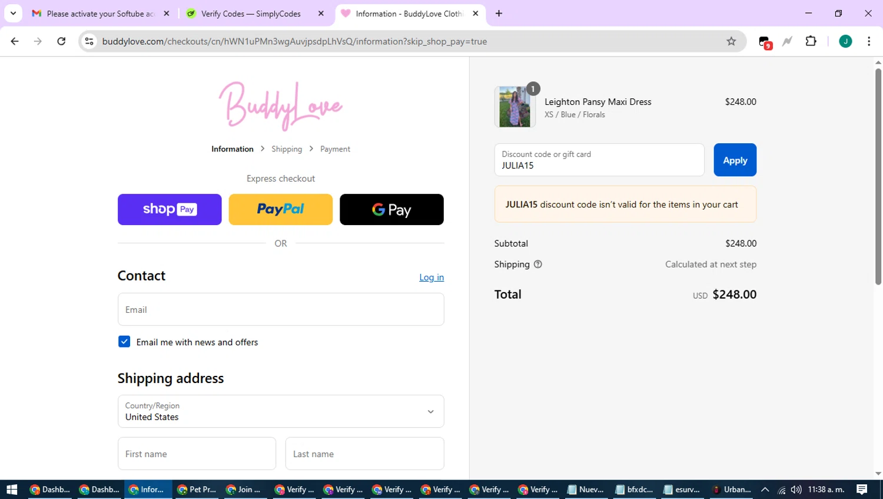Uncheck Email me with news and offers
Screen dimensions: 883x499
pos(124,342)
